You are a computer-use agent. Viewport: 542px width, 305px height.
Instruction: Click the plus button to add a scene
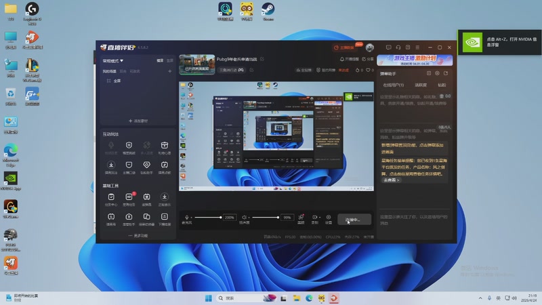point(170,71)
